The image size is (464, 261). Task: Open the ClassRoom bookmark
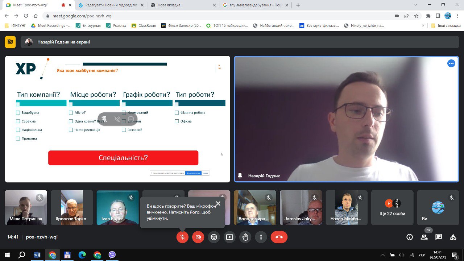point(144,26)
